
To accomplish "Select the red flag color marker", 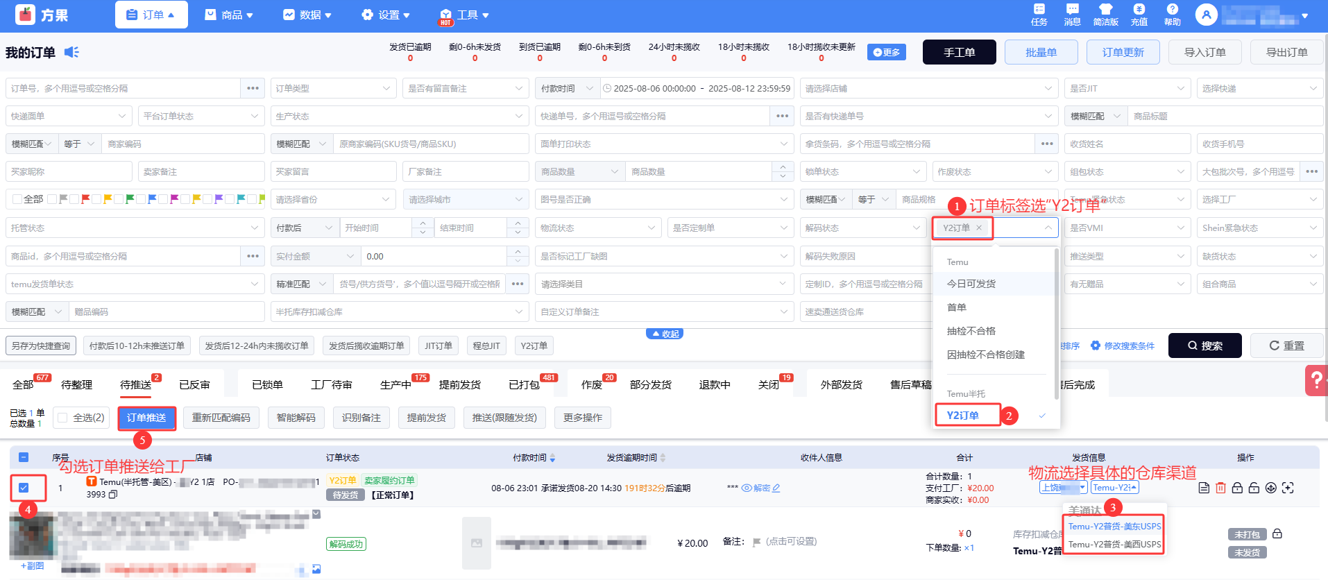I will [86, 199].
